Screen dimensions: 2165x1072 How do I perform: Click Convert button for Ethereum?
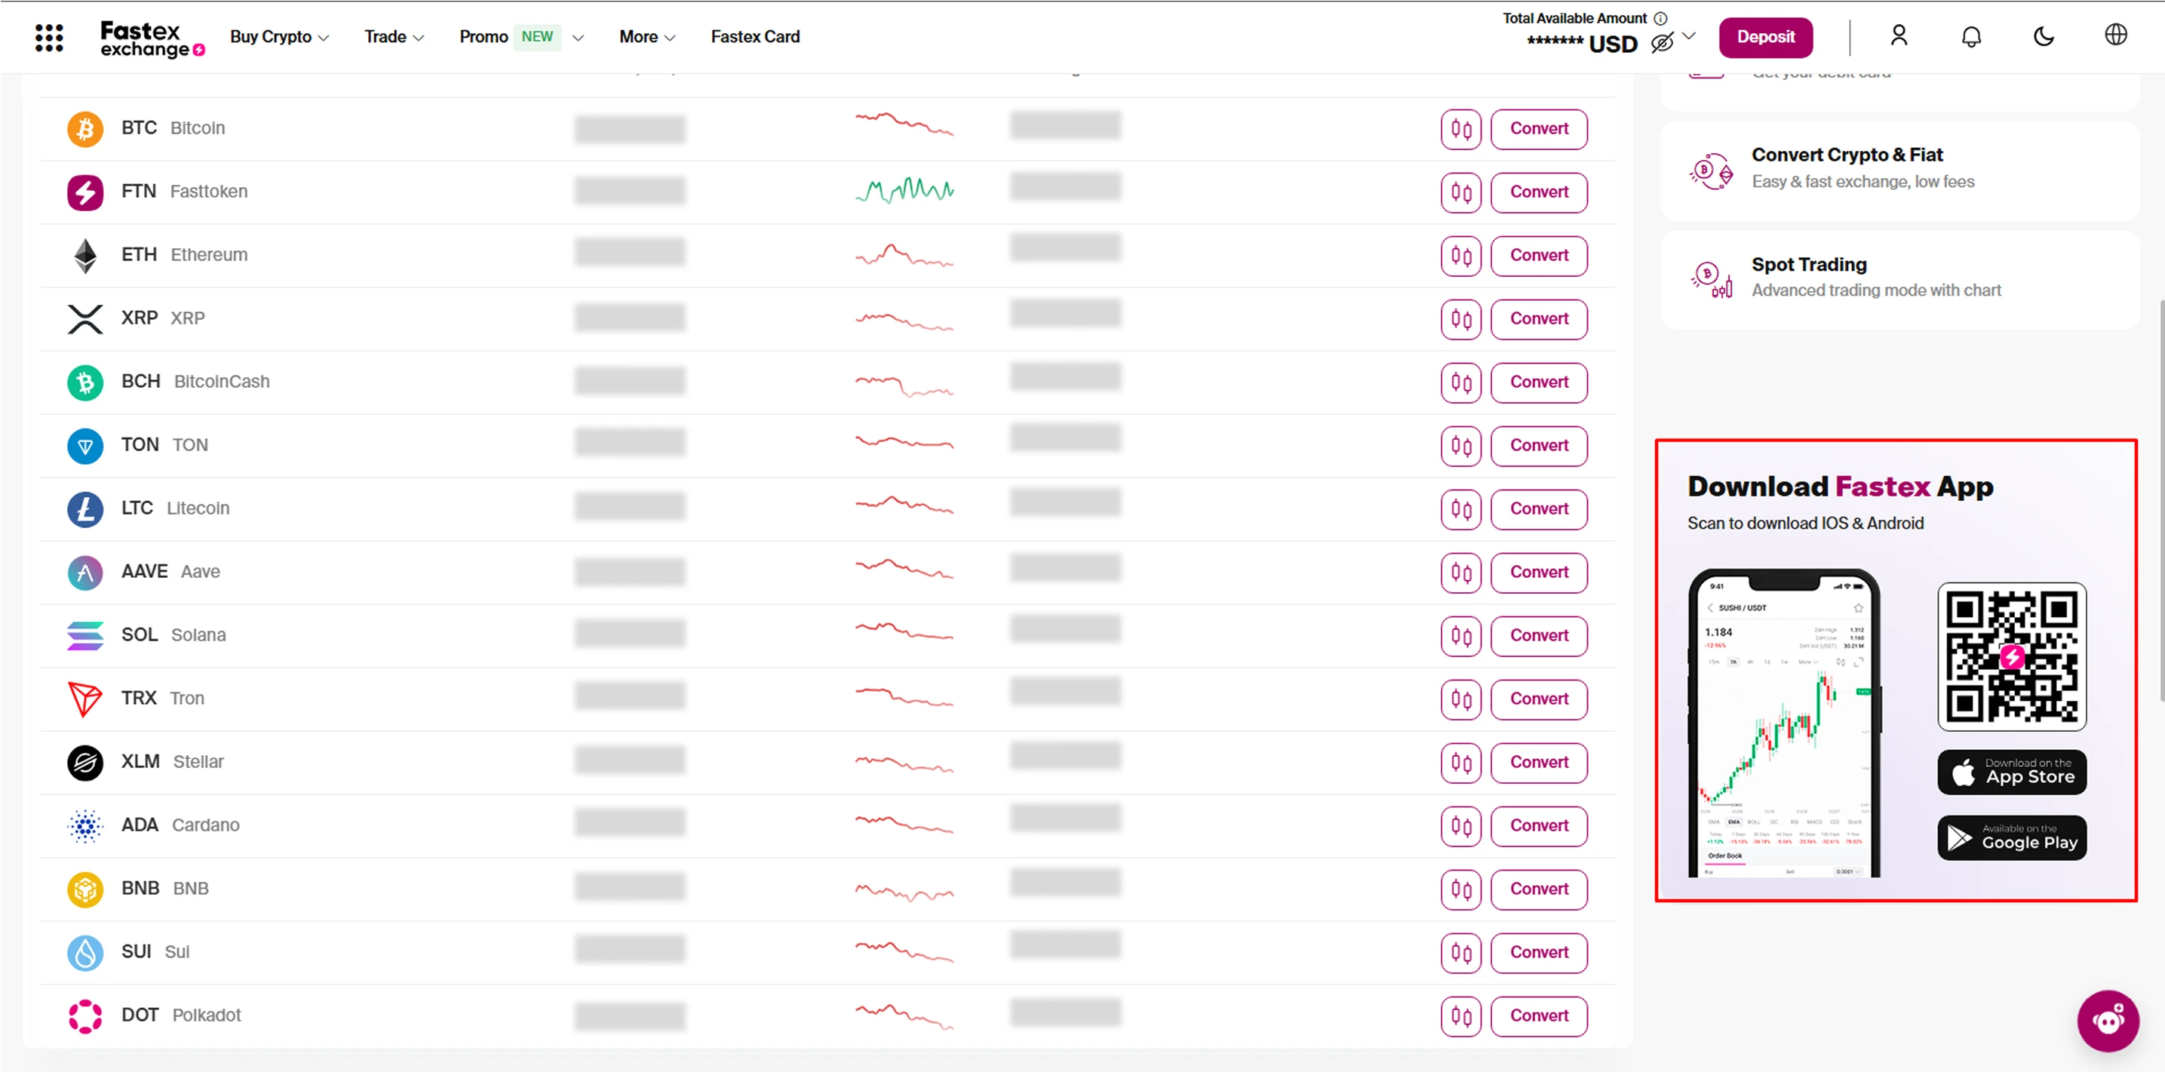(x=1538, y=256)
